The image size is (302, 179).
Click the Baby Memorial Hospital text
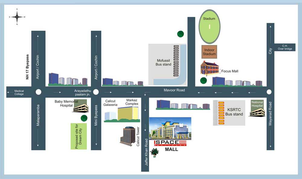pyautogui.click(x=66, y=103)
